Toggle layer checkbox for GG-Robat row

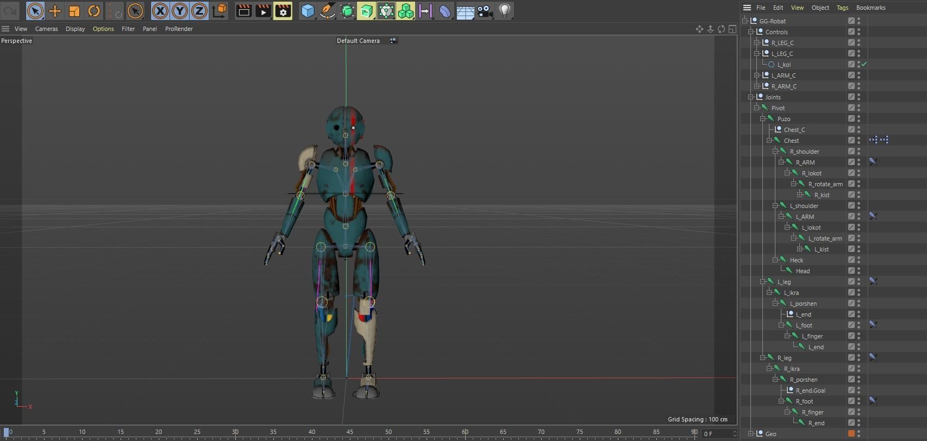851,21
